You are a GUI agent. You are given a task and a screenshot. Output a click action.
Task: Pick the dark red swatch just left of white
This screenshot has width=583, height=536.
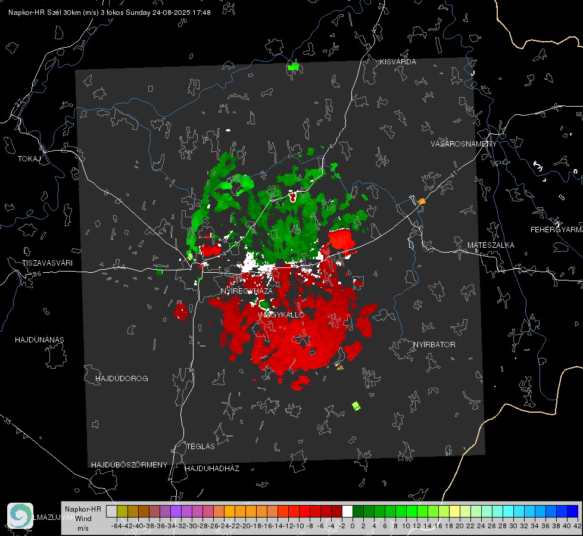(x=336, y=511)
